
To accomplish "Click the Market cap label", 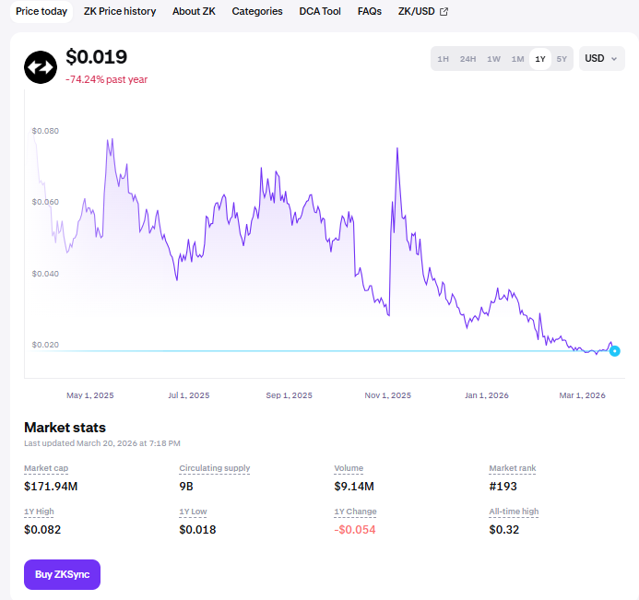I will (45, 468).
